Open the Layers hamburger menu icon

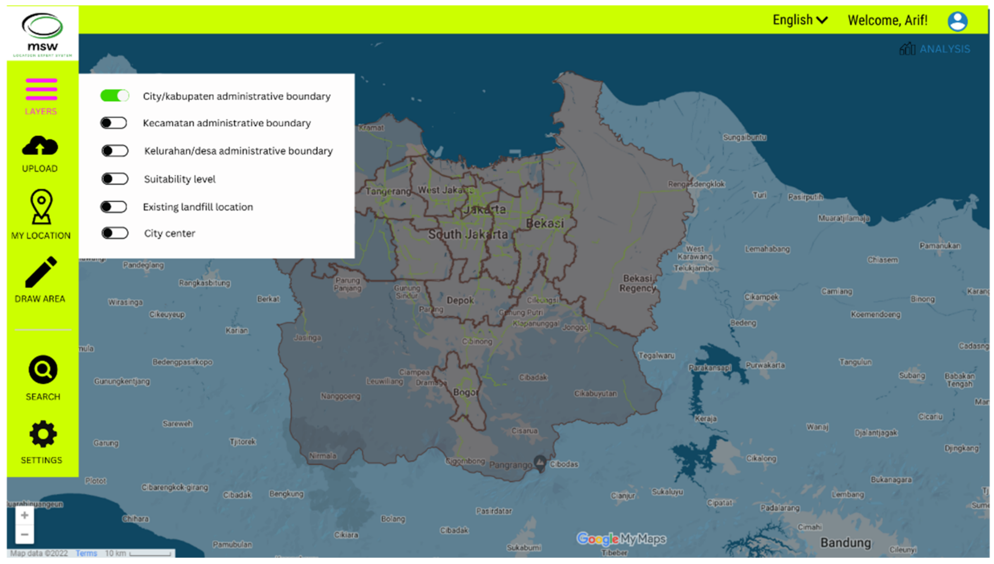(x=41, y=89)
